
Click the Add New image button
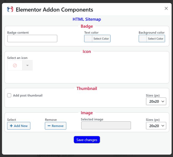(19, 126)
